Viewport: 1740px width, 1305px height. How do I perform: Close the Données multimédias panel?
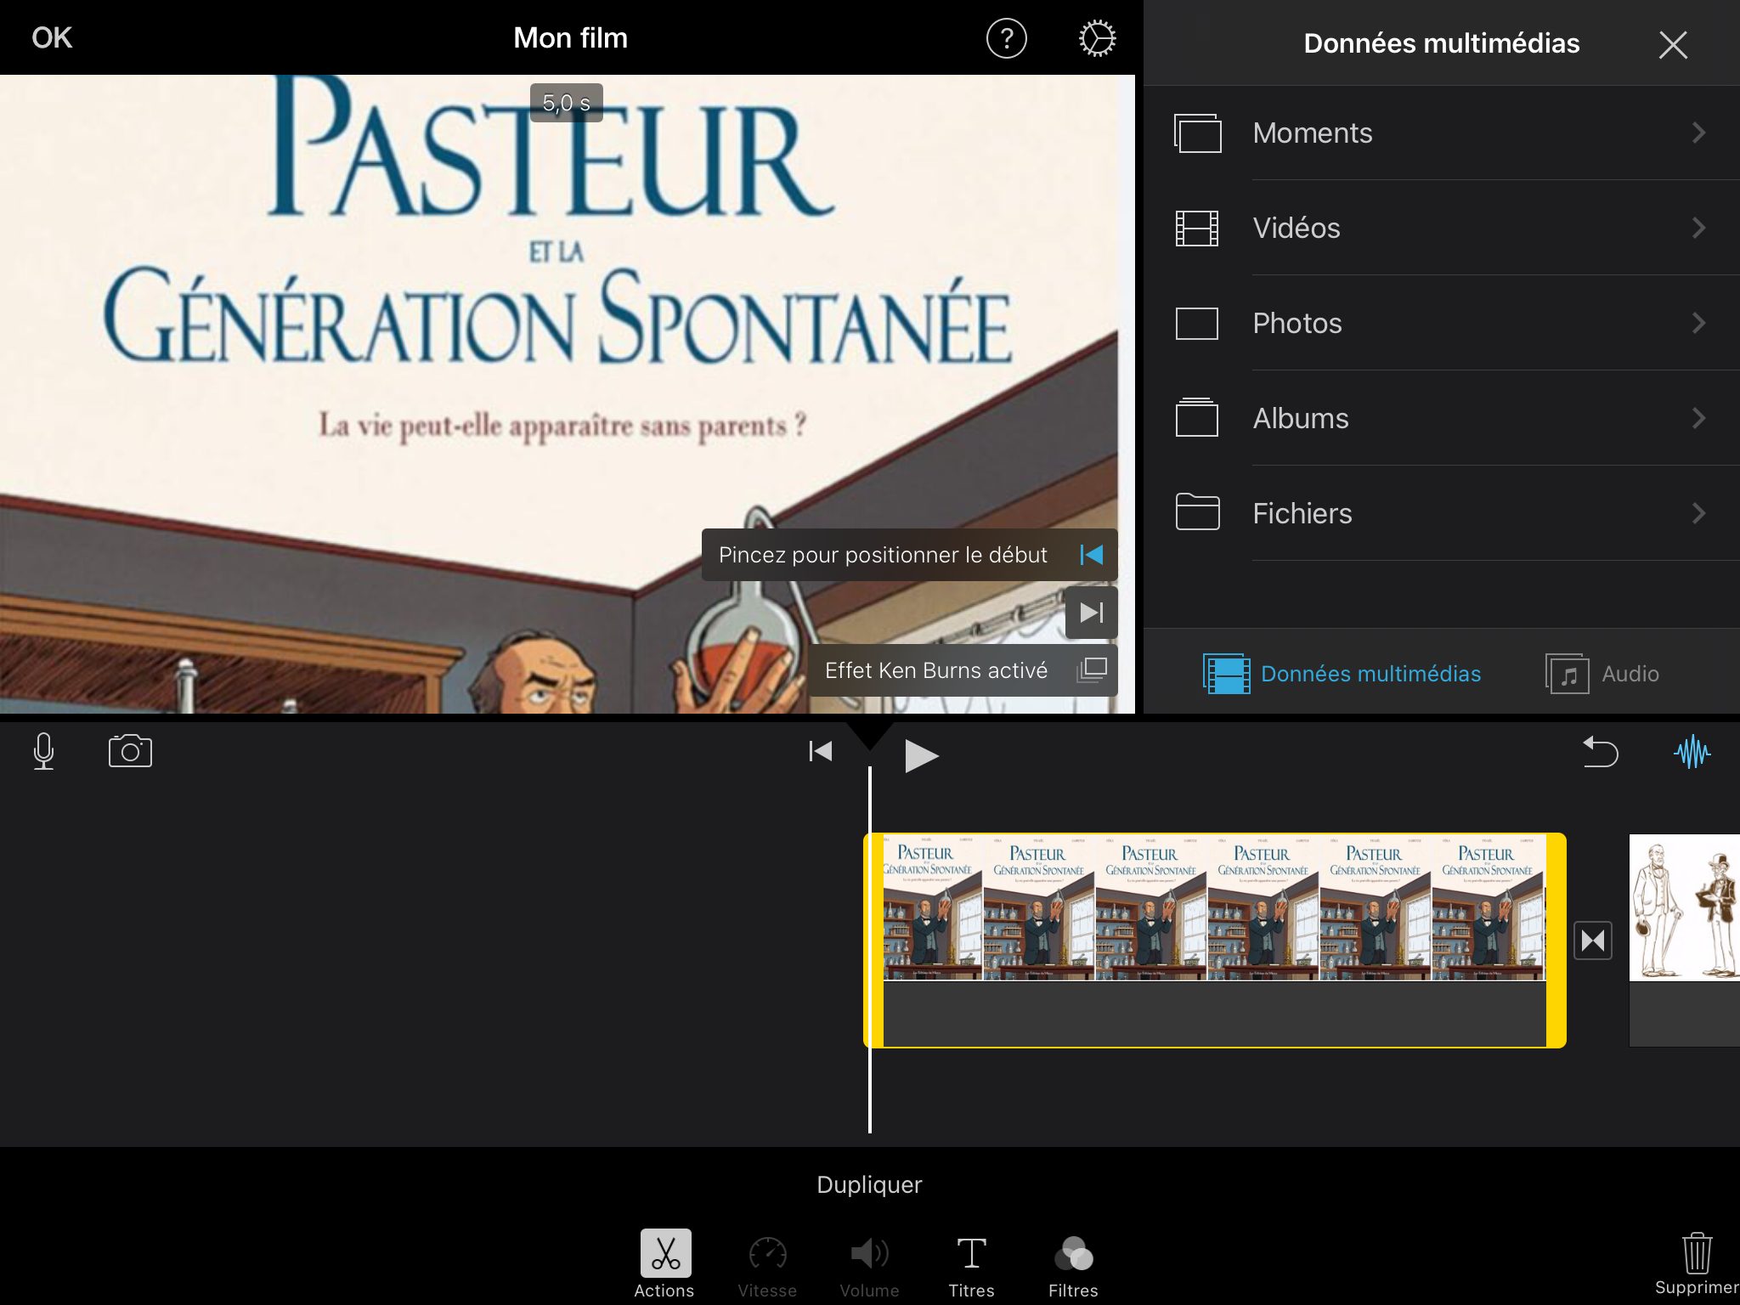tap(1672, 44)
